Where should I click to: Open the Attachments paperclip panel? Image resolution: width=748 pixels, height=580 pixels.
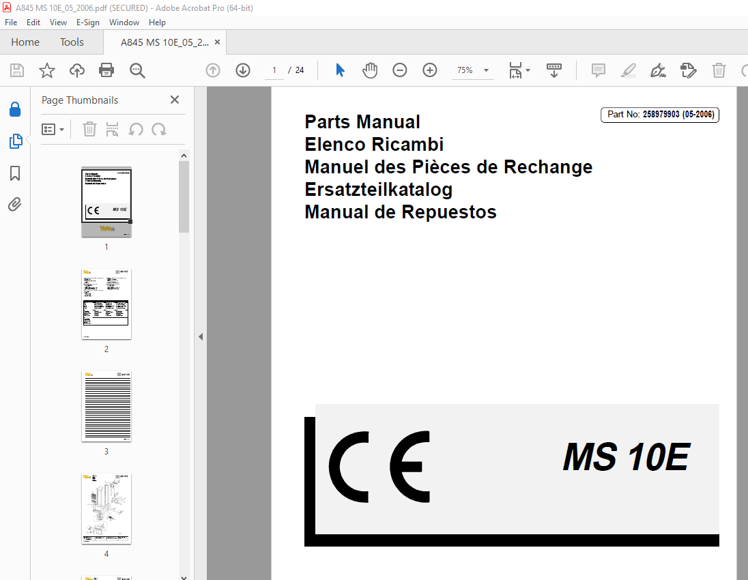tap(15, 205)
